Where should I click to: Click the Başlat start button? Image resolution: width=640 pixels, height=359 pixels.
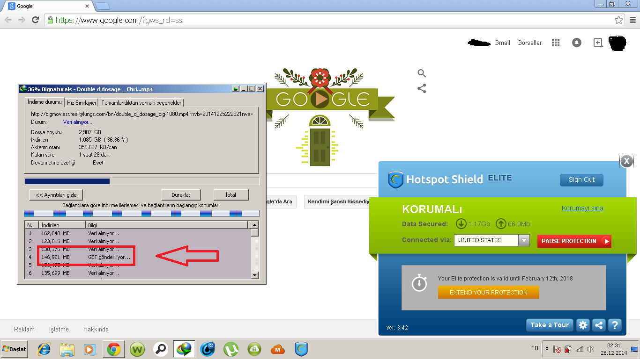click(14, 349)
